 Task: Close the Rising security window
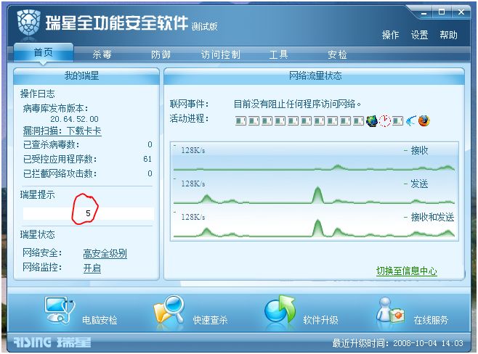tap(461, 12)
